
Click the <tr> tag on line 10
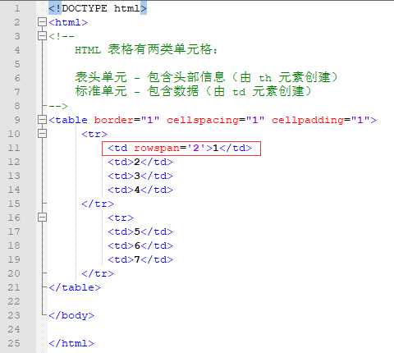click(94, 134)
